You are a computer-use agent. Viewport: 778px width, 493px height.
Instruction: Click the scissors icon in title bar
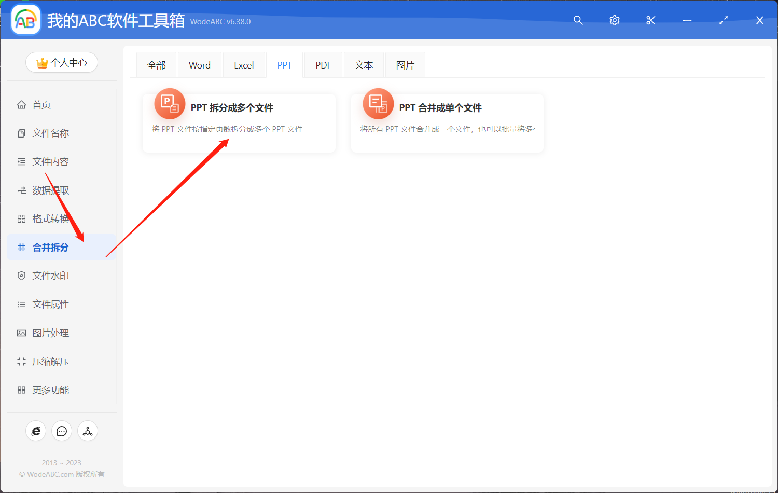click(x=650, y=20)
